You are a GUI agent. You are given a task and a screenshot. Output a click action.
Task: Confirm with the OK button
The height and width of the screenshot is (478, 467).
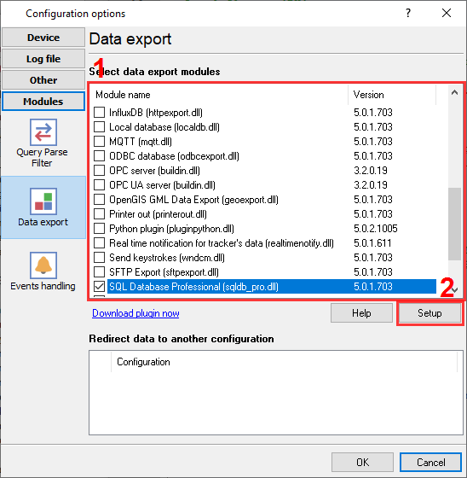[362, 462]
